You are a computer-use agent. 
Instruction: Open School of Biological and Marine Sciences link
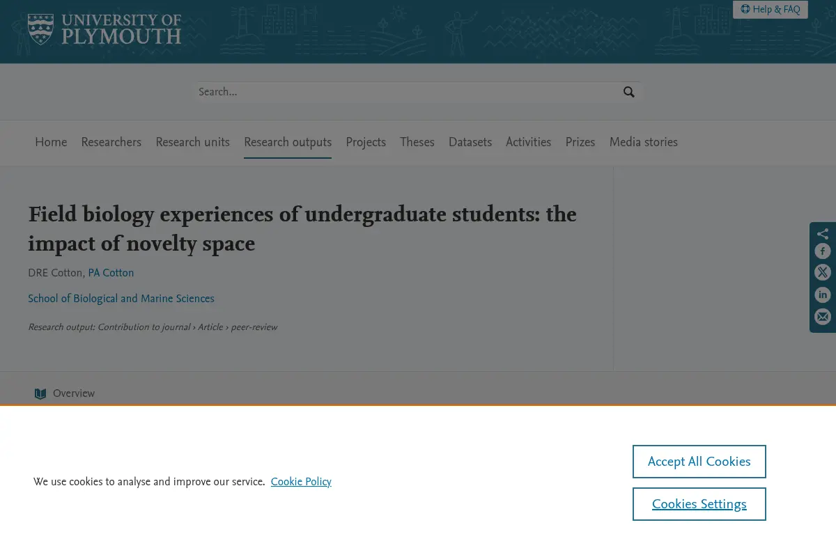point(121,299)
